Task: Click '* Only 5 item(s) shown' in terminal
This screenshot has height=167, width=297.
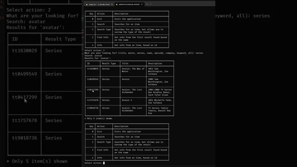Action: pos(98,119)
